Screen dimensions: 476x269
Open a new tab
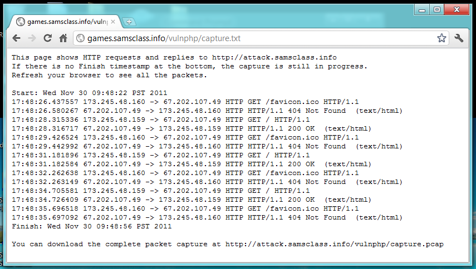[x=129, y=22]
